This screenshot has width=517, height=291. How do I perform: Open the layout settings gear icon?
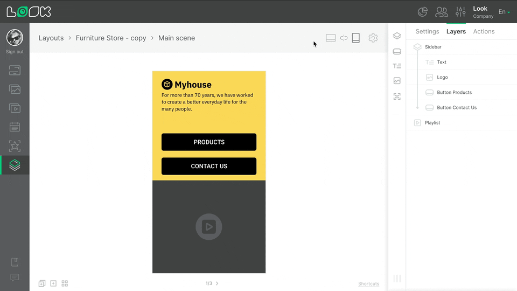(x=373, y=38)
